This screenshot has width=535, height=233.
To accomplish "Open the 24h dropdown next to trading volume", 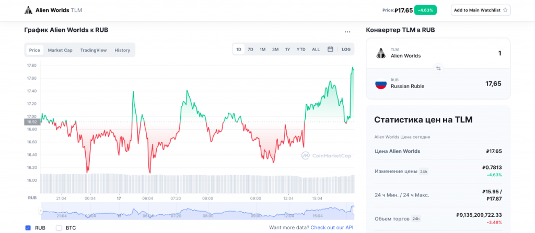I will pos(416,219).
